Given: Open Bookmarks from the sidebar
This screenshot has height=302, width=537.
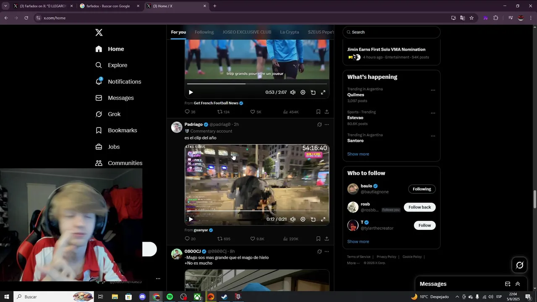Looking at the screenshot, I should 116,130.
